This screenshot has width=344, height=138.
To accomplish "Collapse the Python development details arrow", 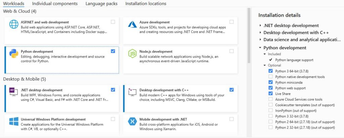I will click(260, 48).
